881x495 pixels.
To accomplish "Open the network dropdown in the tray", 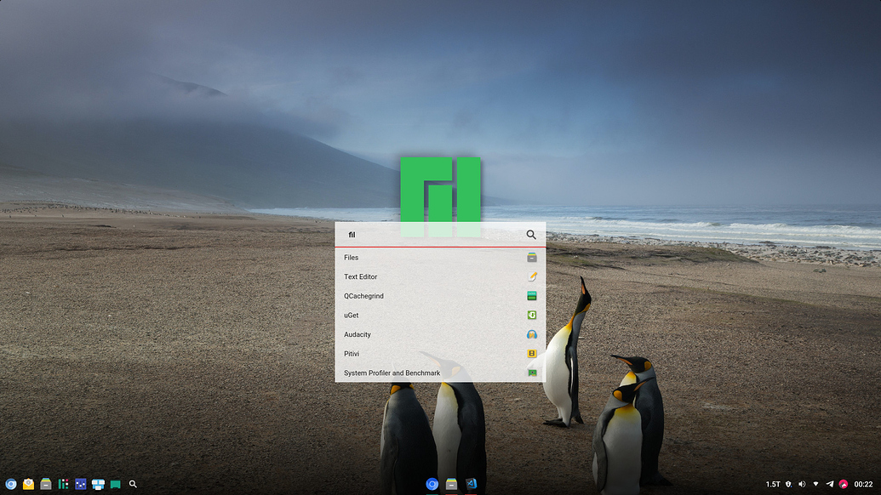I will (x=815, y=483).
